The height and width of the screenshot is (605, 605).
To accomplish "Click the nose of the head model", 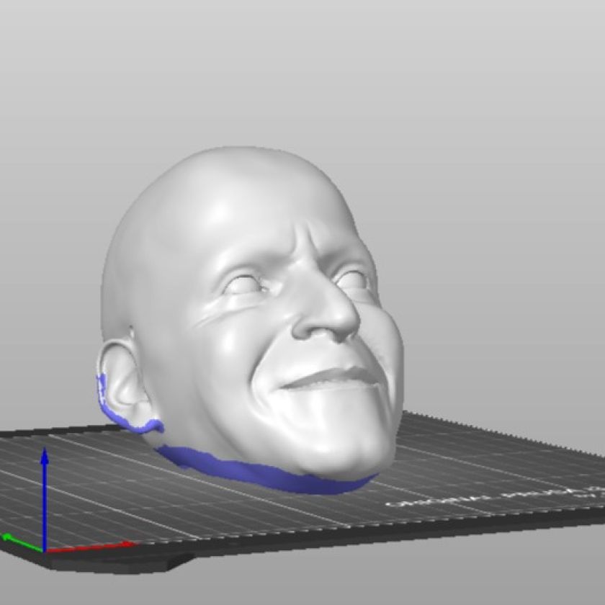I will click(x=331, y=317).
